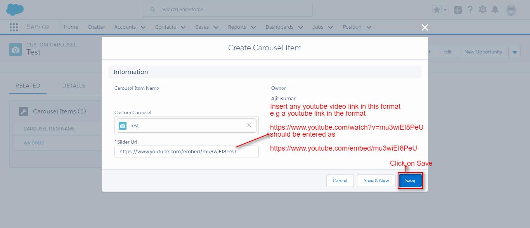The width and height of the screenshot is (530, 228).
Task: Click the Save button
Action: tap(410, 180)
